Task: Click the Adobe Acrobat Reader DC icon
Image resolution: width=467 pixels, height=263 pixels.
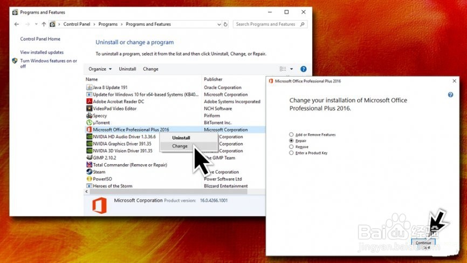Action: pos(89,102)
